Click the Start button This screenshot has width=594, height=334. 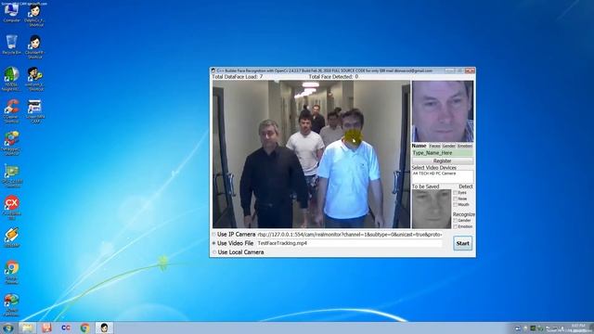[x=462, y=243]
